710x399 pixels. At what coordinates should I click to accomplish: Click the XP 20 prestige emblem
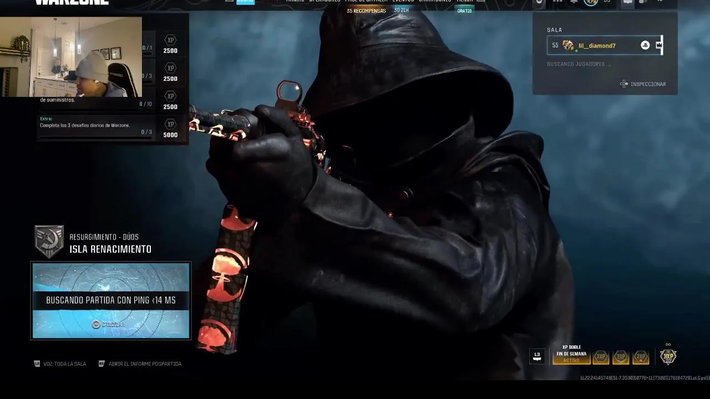point(668,356)
